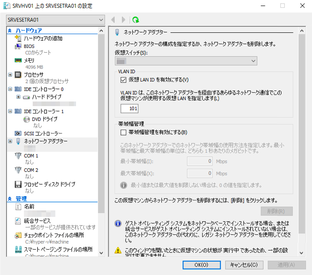Click the back navigation arrow
Image resolution: width=312 pixels, height=275 pixels.
[x=113, y=20]
